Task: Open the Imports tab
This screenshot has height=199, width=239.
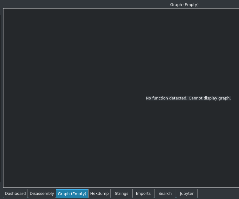Action: [143, 194]
